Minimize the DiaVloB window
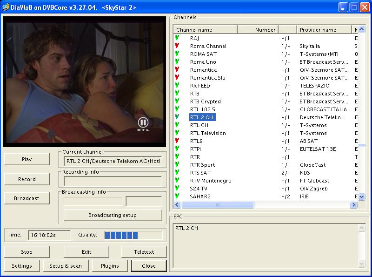372x277 pixels. 343,7
